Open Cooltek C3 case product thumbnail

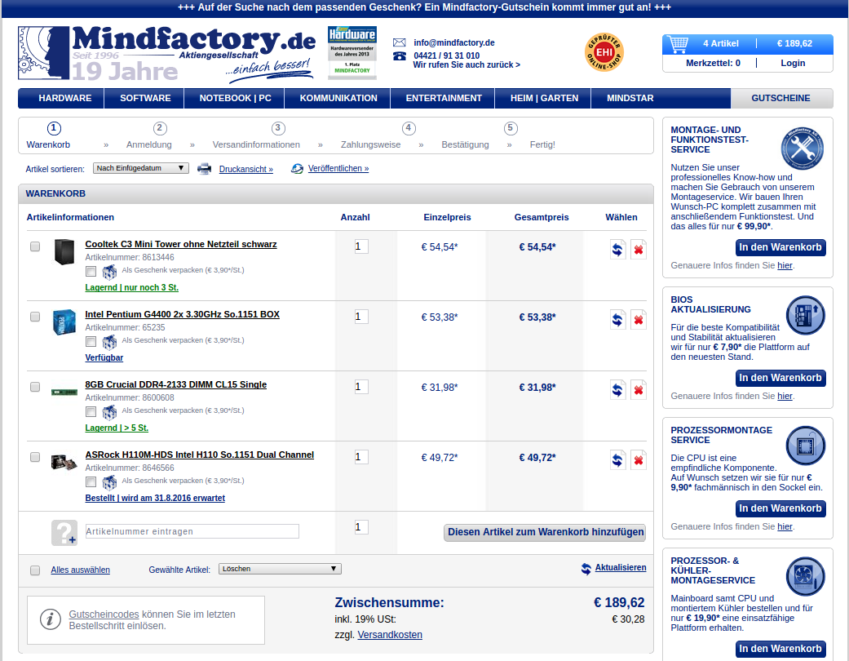pyautogui.click(x=64, y=252)
